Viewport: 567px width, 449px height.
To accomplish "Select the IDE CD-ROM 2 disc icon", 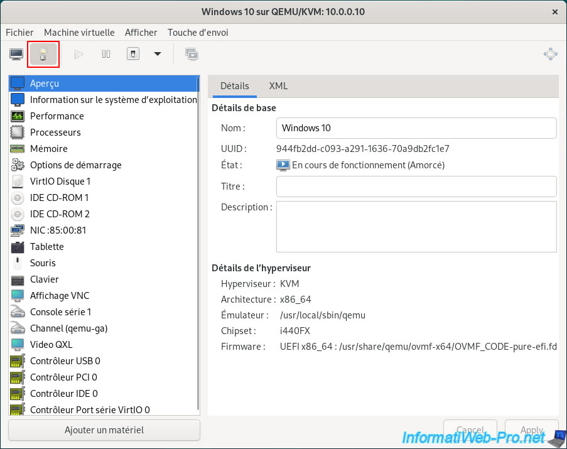I will [x=18, y=214].
